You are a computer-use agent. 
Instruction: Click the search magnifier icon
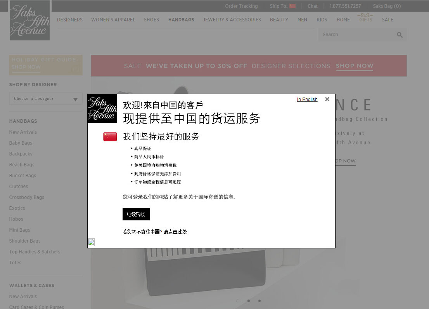tap(400, 35)
